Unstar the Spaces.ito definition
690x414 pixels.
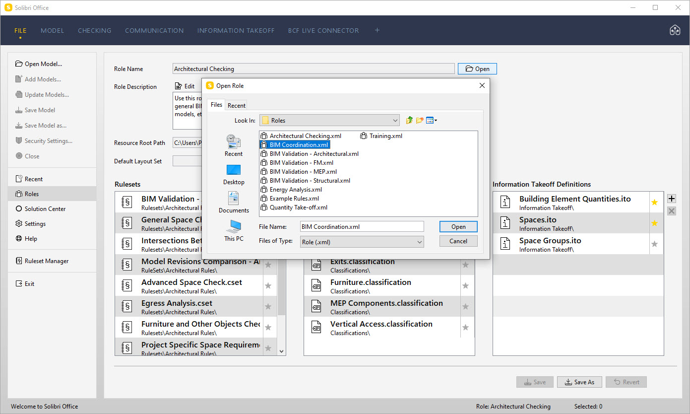click(654, 223)
